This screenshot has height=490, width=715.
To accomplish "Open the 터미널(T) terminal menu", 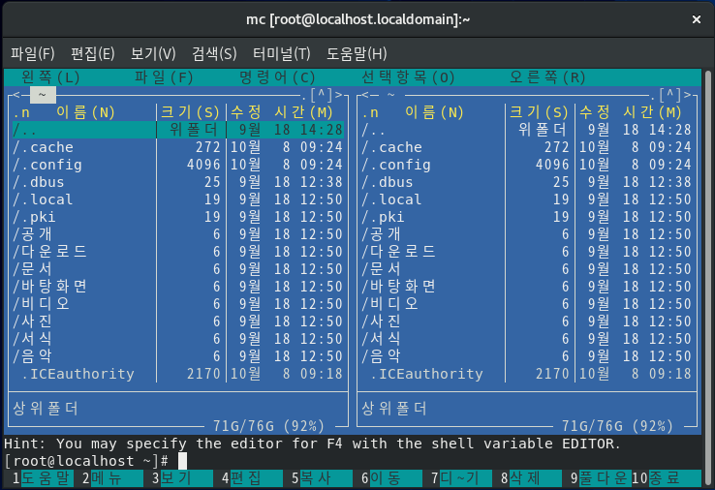I will pyautogui.click(x=281, y=54).
